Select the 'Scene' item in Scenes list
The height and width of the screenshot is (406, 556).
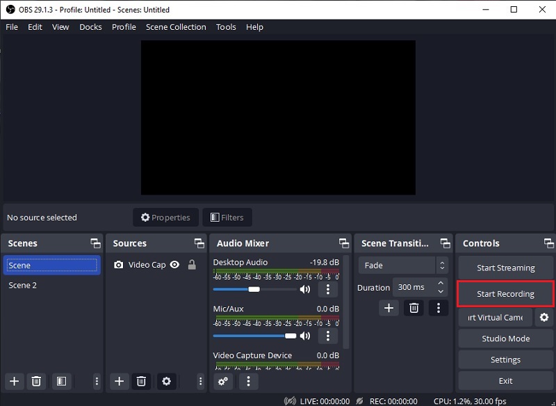[x=51, y=266]
